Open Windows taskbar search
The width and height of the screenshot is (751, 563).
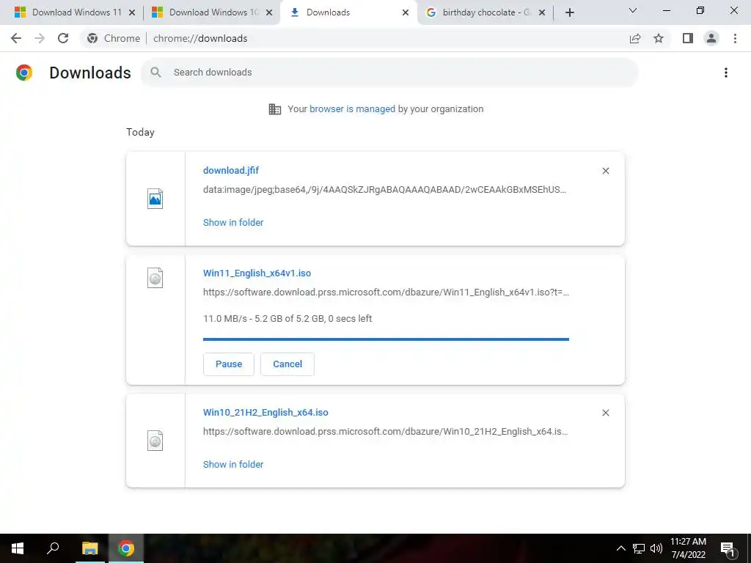pos(53,548)
